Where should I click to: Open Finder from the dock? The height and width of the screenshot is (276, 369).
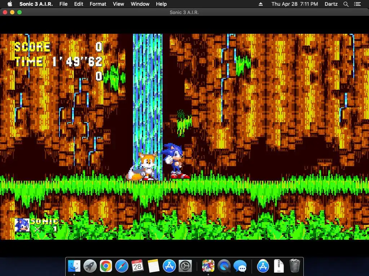74,266
